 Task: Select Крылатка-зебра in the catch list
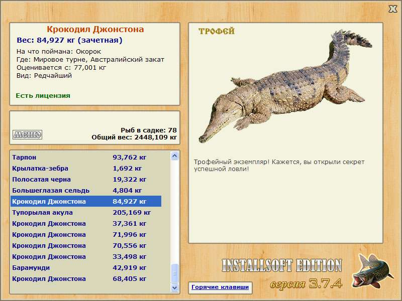pyautogui.click(x=85, y=169)
